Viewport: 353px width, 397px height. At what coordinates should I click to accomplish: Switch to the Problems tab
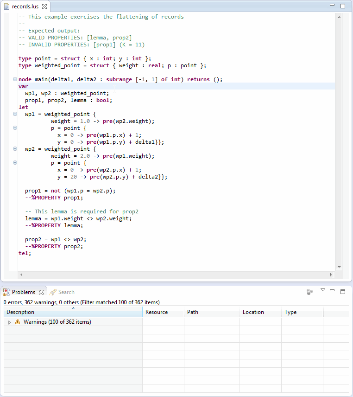(23, 292)
